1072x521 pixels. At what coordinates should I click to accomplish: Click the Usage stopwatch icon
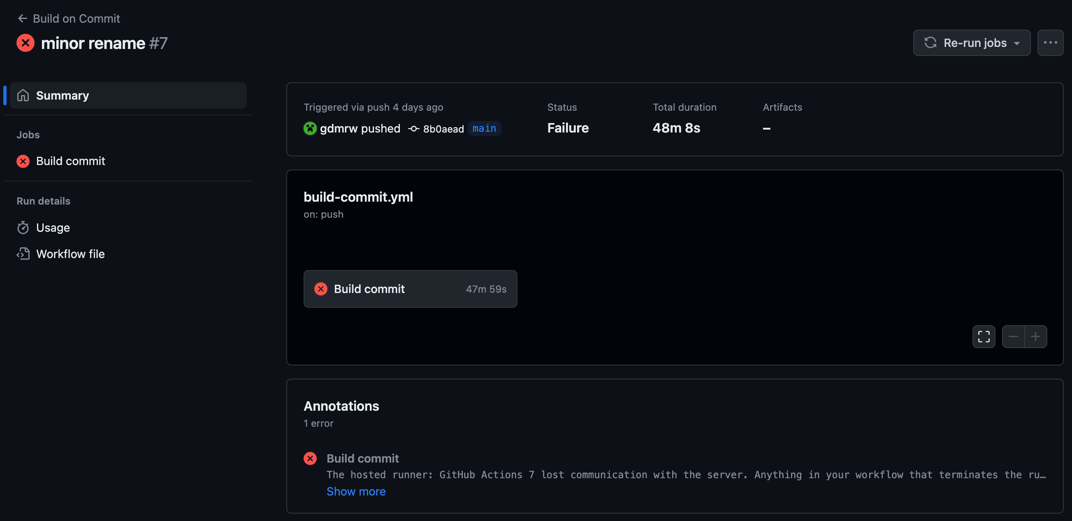tap(23, 228)
